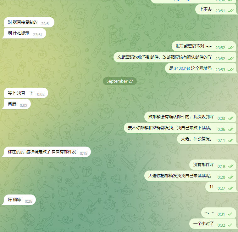
Task: Select message 你在试试 这次确定改了 看看有邮件没
Action: click(47, 152)
